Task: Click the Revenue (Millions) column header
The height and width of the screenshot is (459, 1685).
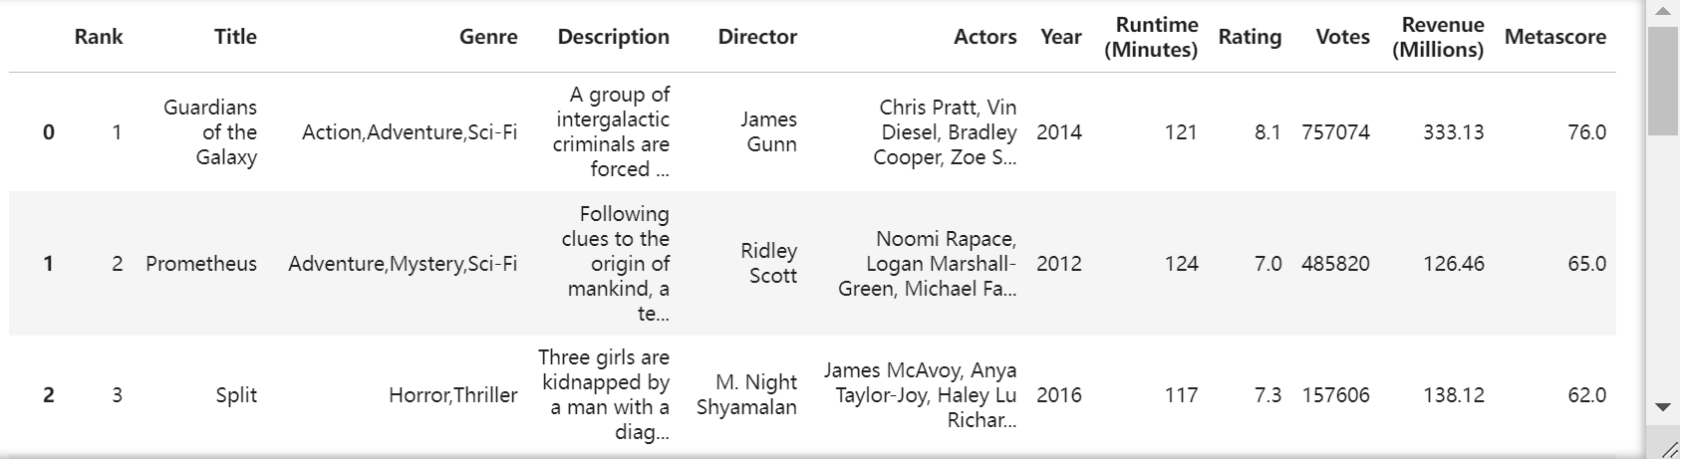Action: pyautogui.click(x=1438, y=37)
